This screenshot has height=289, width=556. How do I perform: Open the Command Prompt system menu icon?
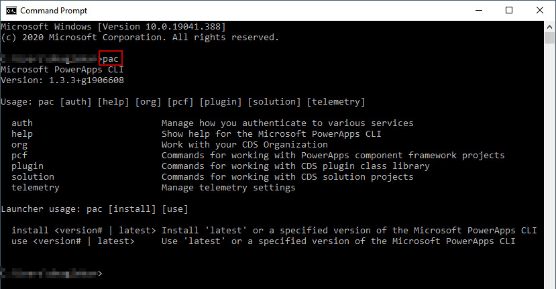tap(11, 11)
